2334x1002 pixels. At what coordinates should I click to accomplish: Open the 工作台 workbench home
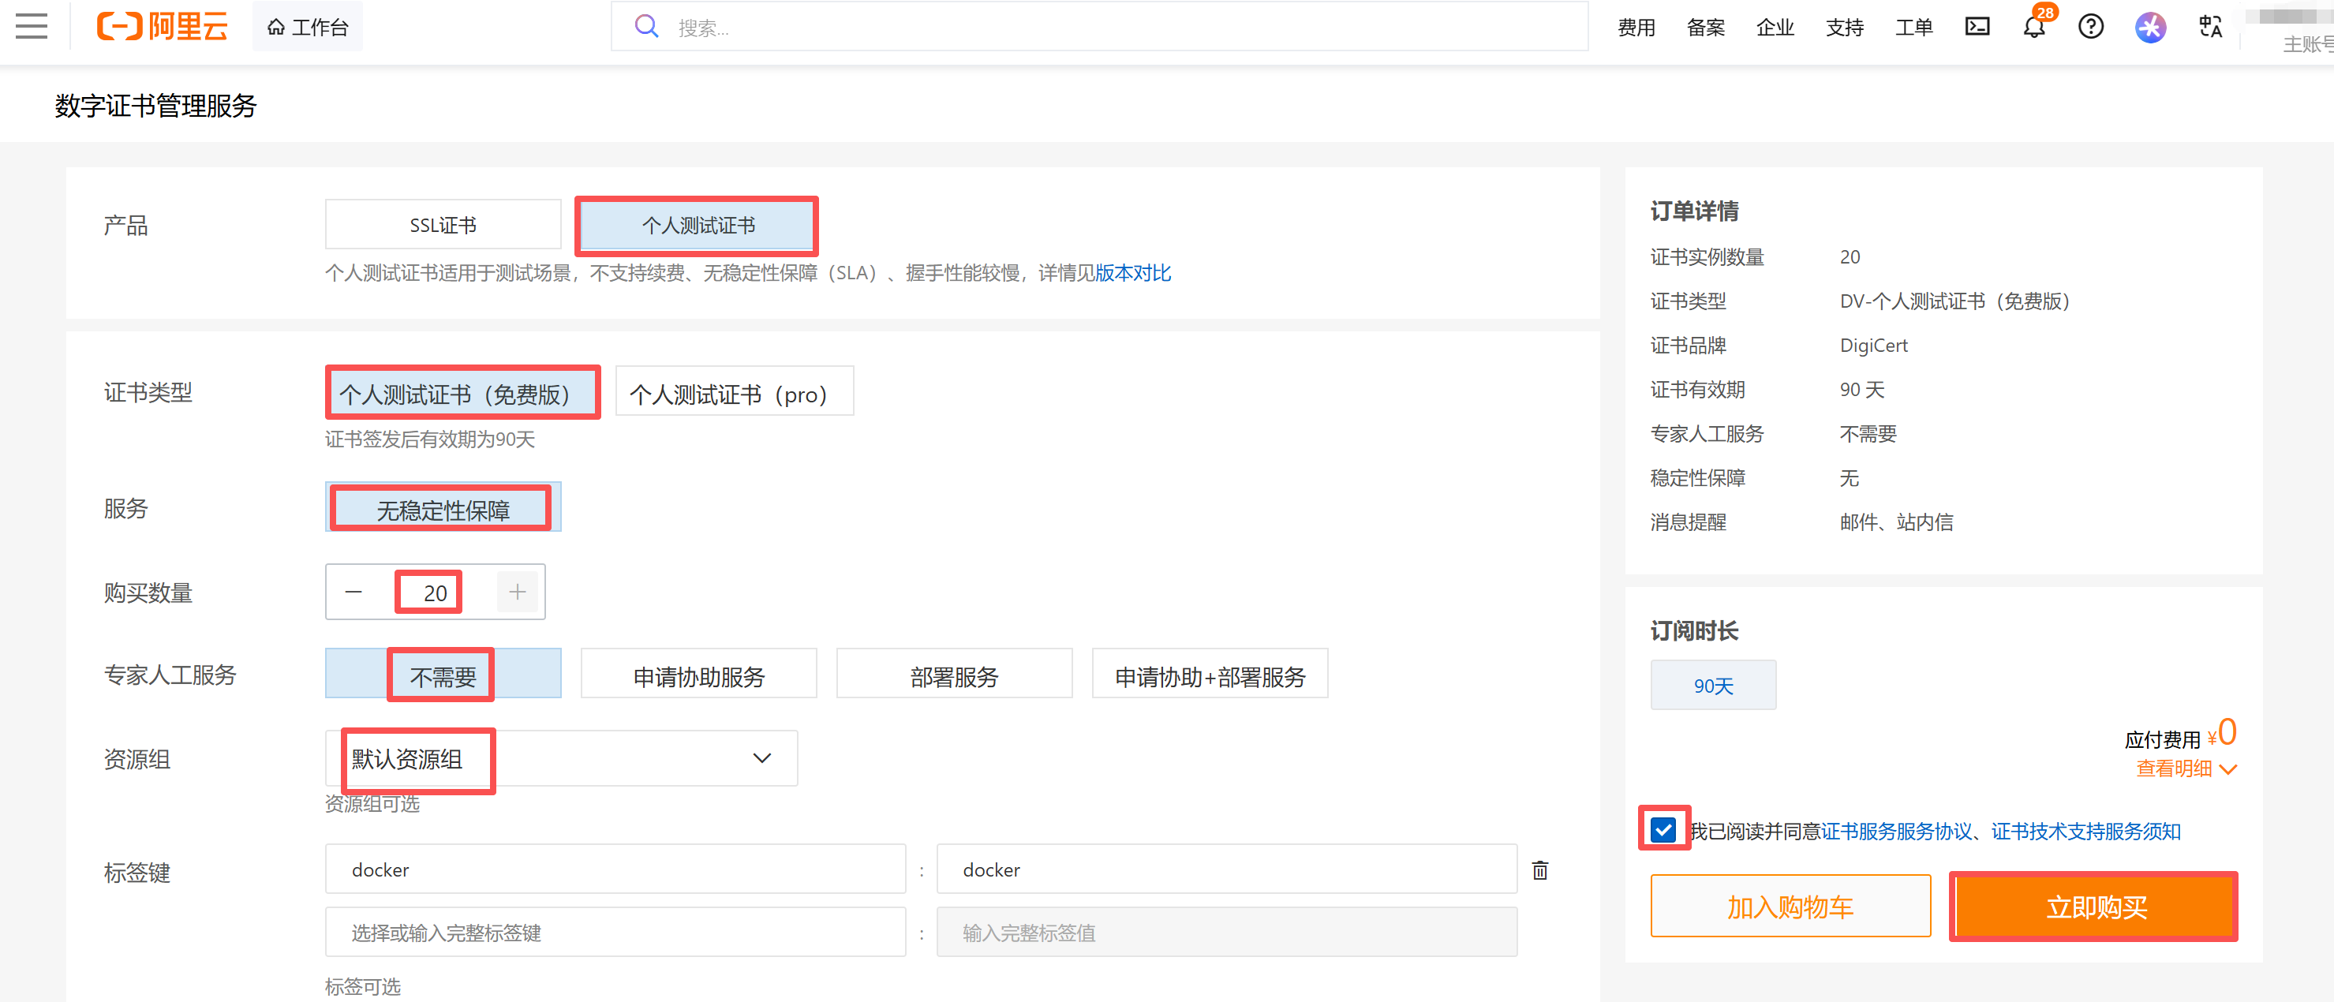pos(308,27)
